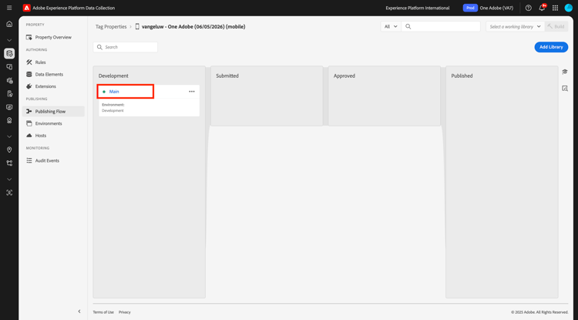Open the graduation cap learning icon

pyautogui.click(x=565, y=72)
